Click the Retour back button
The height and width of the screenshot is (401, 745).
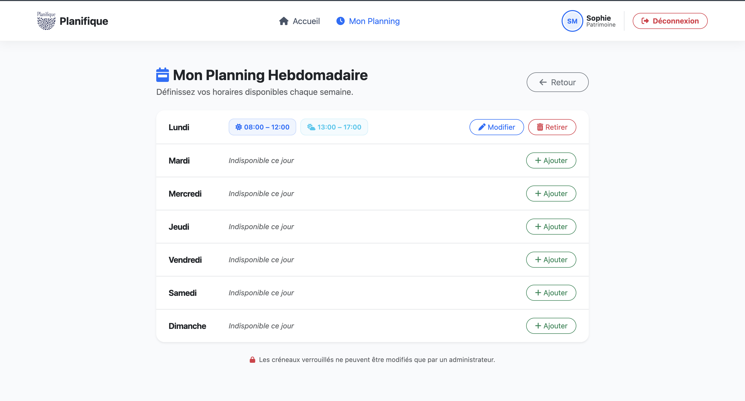point(557,82)
